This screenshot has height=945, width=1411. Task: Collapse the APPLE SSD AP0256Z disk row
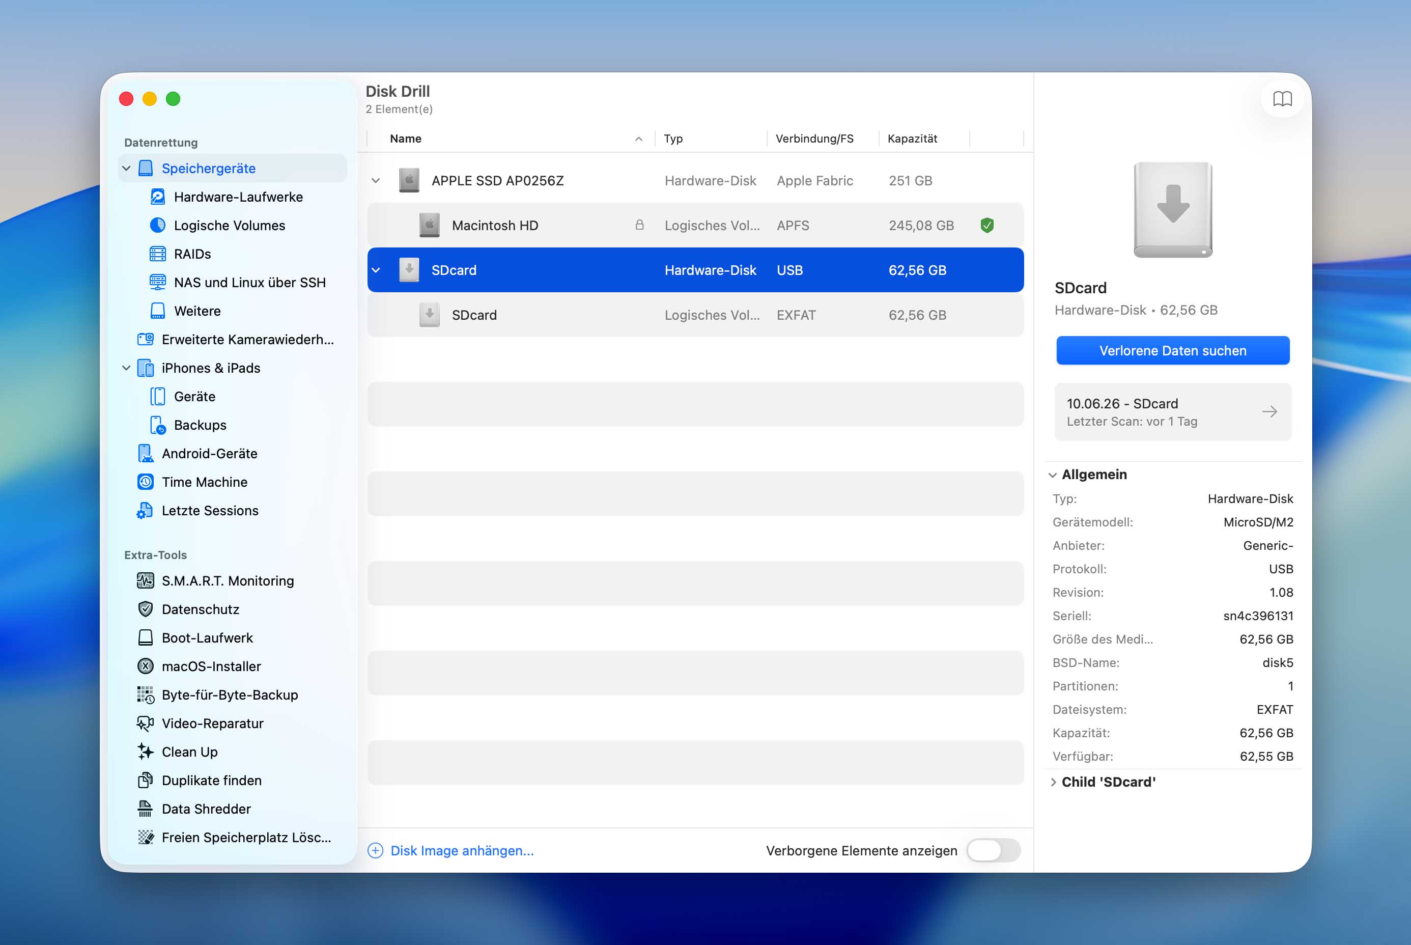(376, 181)
